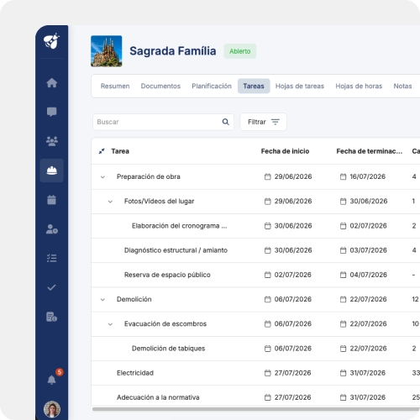Open start date calendar for Preparación de obra
The height and width of the screenshot is (420, 420).
coord(268,176)
